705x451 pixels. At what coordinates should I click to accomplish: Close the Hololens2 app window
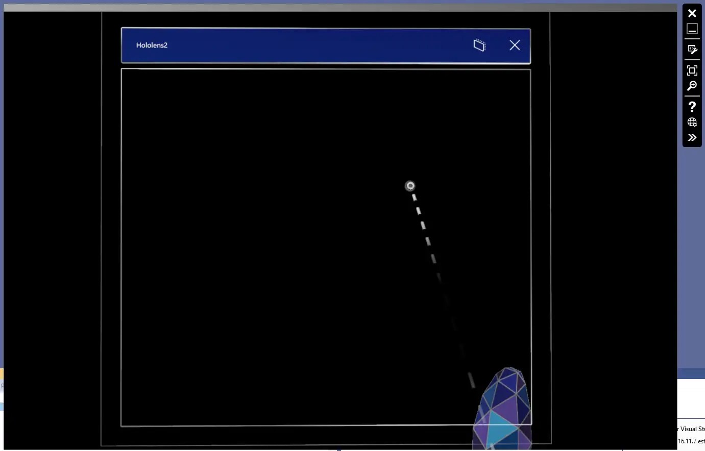pyautogui.click(x=514, y=45)
